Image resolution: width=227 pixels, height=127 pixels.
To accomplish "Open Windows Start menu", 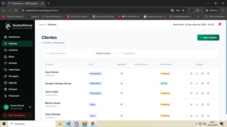I will pos(4,124).
